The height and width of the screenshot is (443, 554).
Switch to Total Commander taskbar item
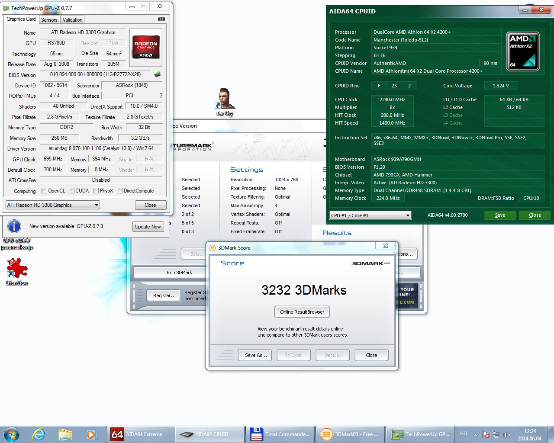pyautogui.click(x=280, y=434)
